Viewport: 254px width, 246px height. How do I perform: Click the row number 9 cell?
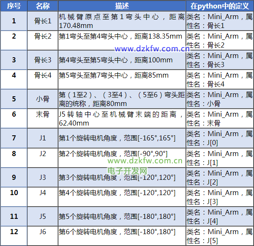coord(14,177)
